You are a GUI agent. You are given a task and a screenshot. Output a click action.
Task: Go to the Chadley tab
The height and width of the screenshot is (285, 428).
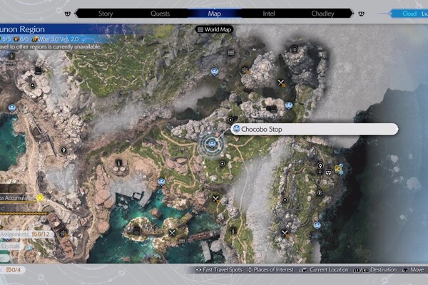[322, 14]
